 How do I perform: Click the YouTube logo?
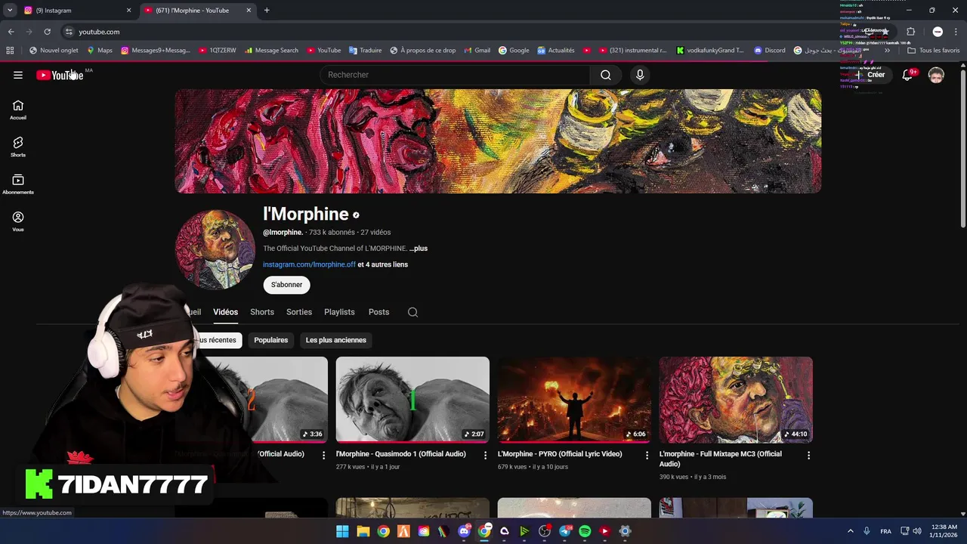[60, 75]
